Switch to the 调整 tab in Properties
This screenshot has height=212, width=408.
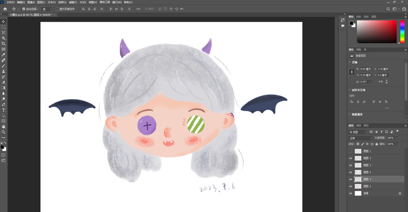coord(359,50)
